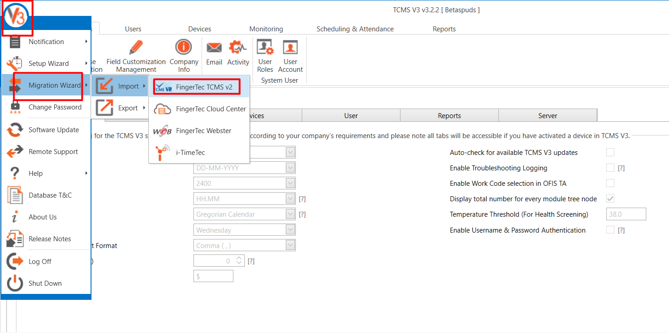Toggle Display total number for tree node
Screen dimensions: 669x333
click(x=610, y=199)
